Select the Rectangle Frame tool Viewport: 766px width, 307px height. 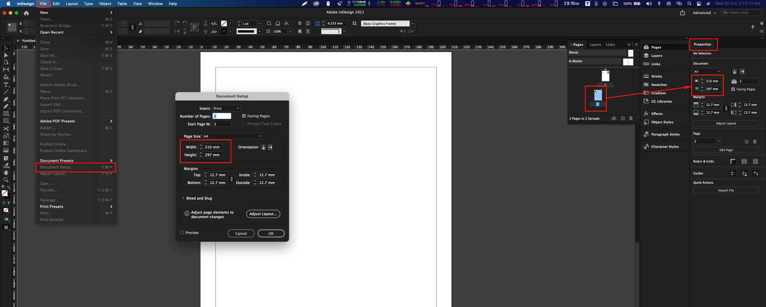tap(6, 114)
